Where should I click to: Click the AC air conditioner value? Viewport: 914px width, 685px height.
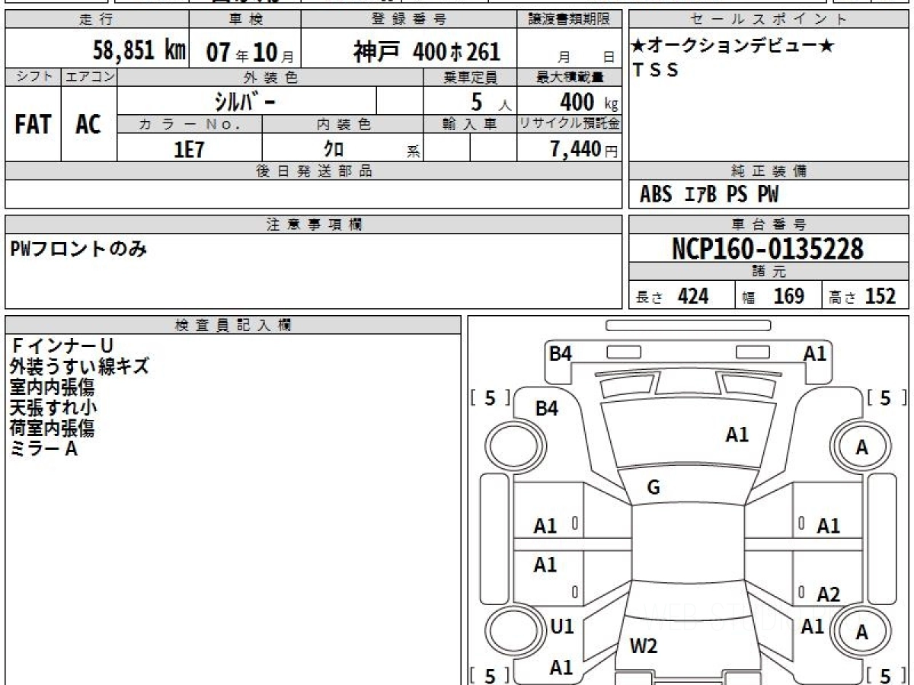click(x=88, y=125)
